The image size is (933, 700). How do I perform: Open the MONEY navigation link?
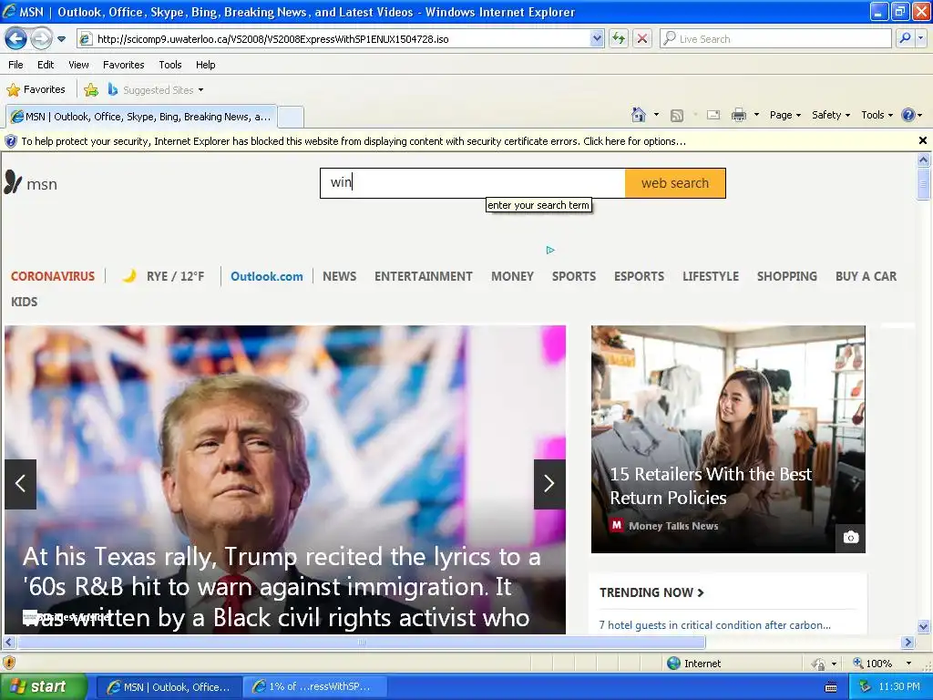tap(512, 276)
